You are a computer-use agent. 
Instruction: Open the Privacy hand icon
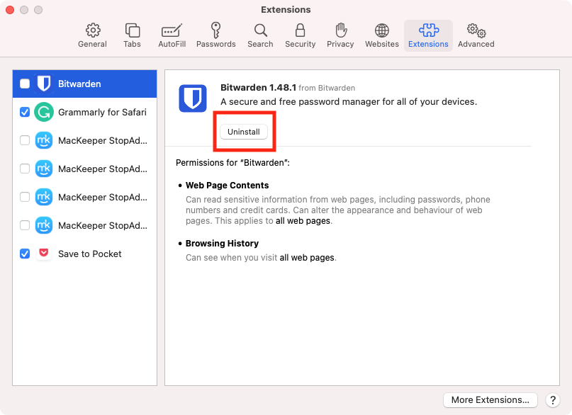pyautogui.click(x=341, y=30)
